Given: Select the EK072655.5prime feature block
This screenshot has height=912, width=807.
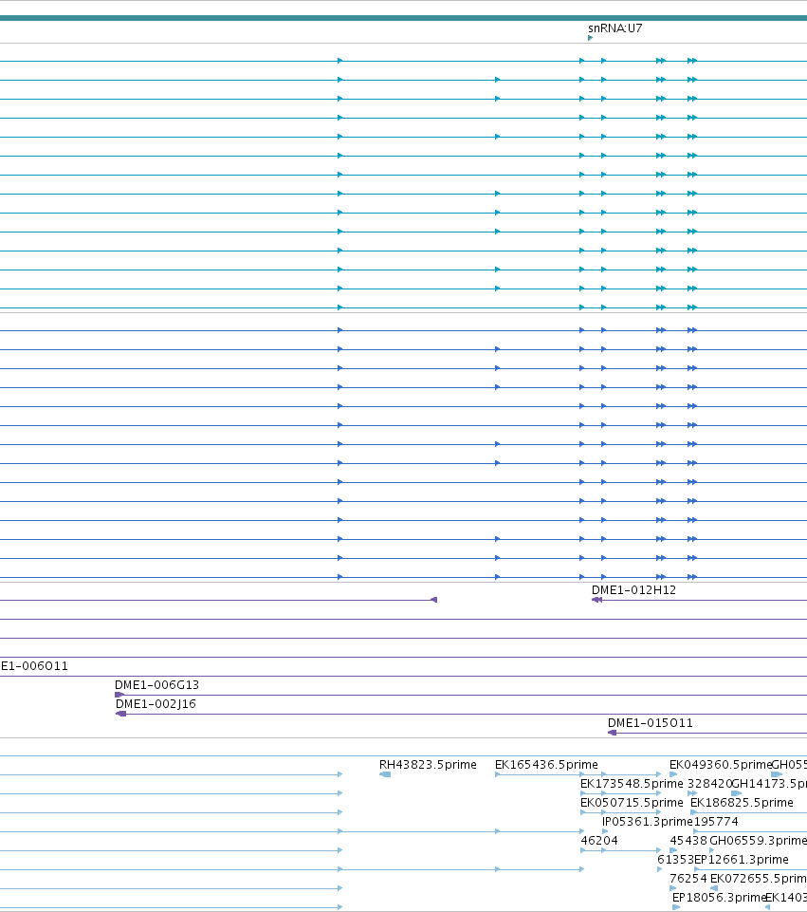Looking at the screenshot, I should [714, 888].
